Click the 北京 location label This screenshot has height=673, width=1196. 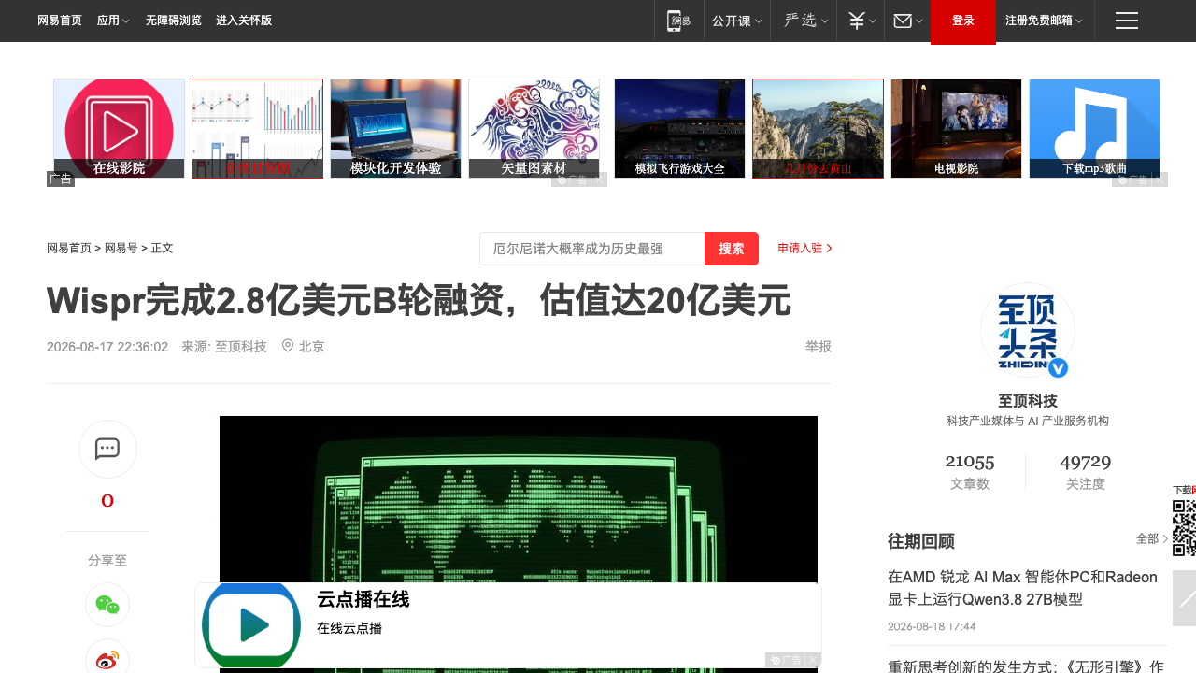(x=304, y=347)
